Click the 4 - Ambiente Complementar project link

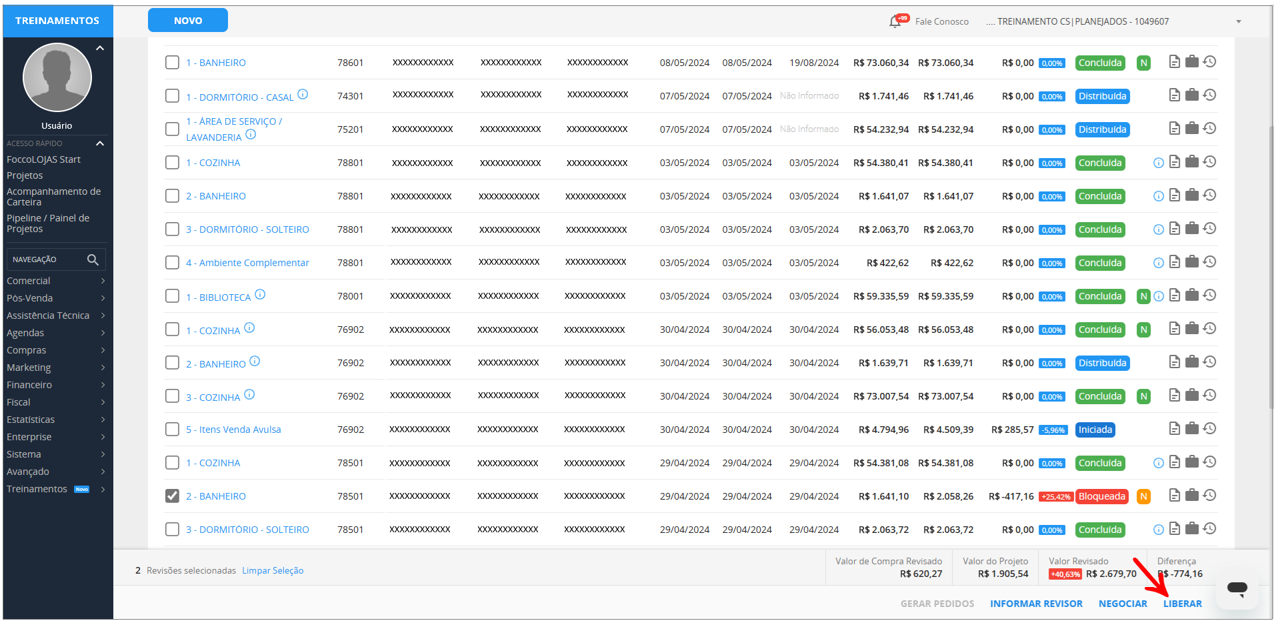[247, 263]
